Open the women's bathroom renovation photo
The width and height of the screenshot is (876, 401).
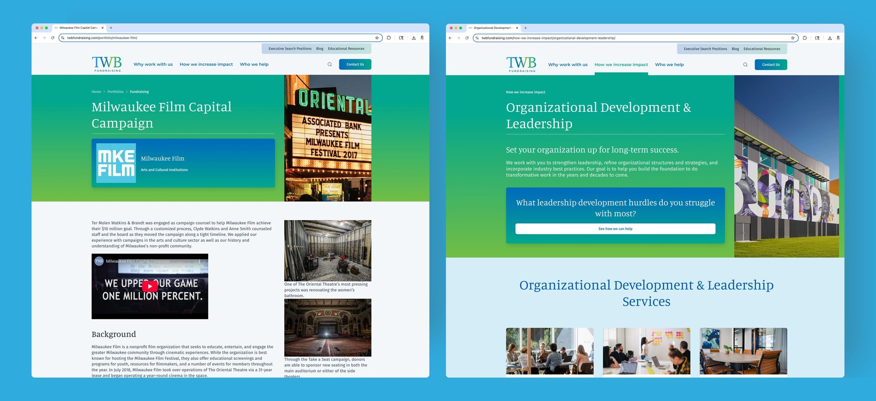tap(328, 250)
